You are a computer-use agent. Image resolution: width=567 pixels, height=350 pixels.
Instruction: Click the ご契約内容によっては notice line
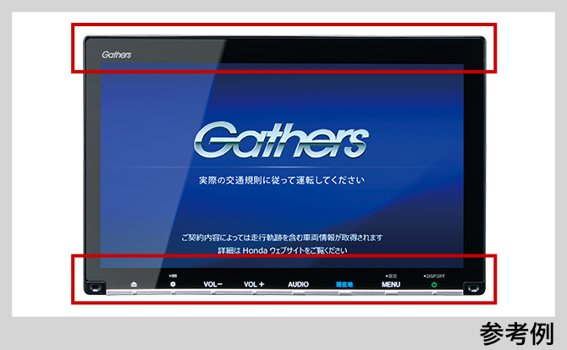(x=282, y=237)
